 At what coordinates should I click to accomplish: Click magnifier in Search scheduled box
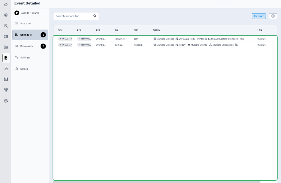point(95,16)
